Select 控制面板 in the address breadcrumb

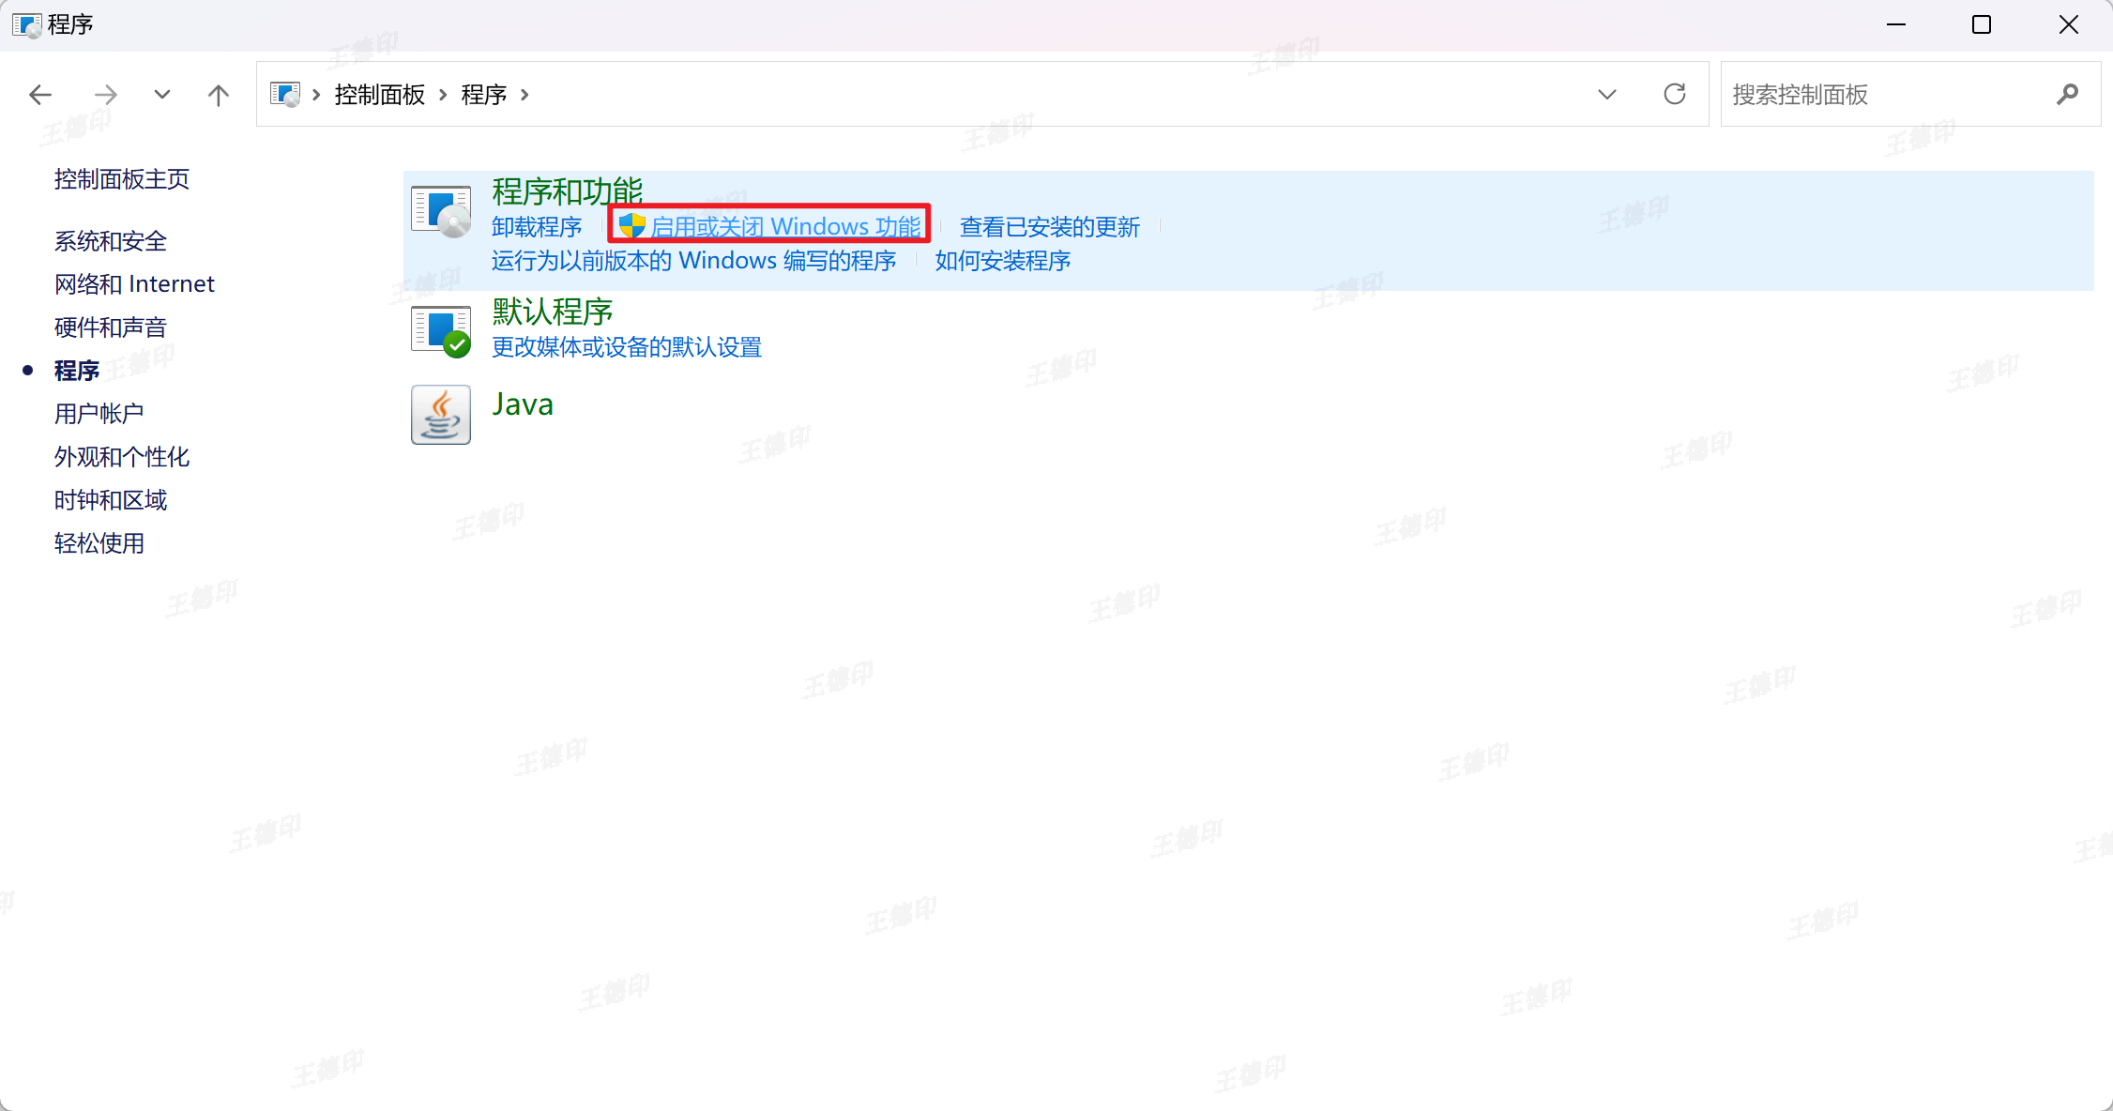click(380, 95)
